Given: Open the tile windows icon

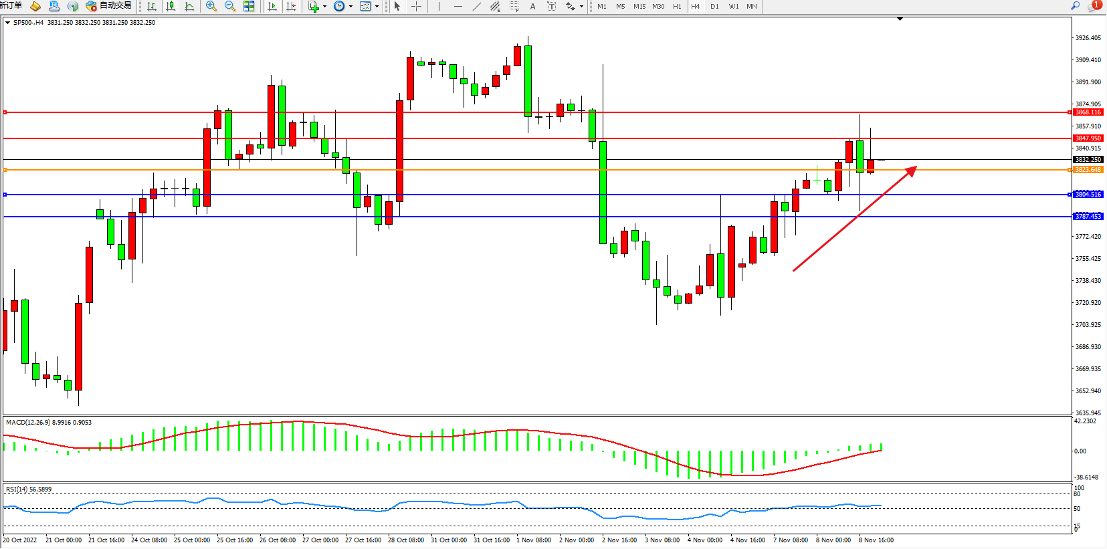Looking at the screenshot, I should 249,6.
